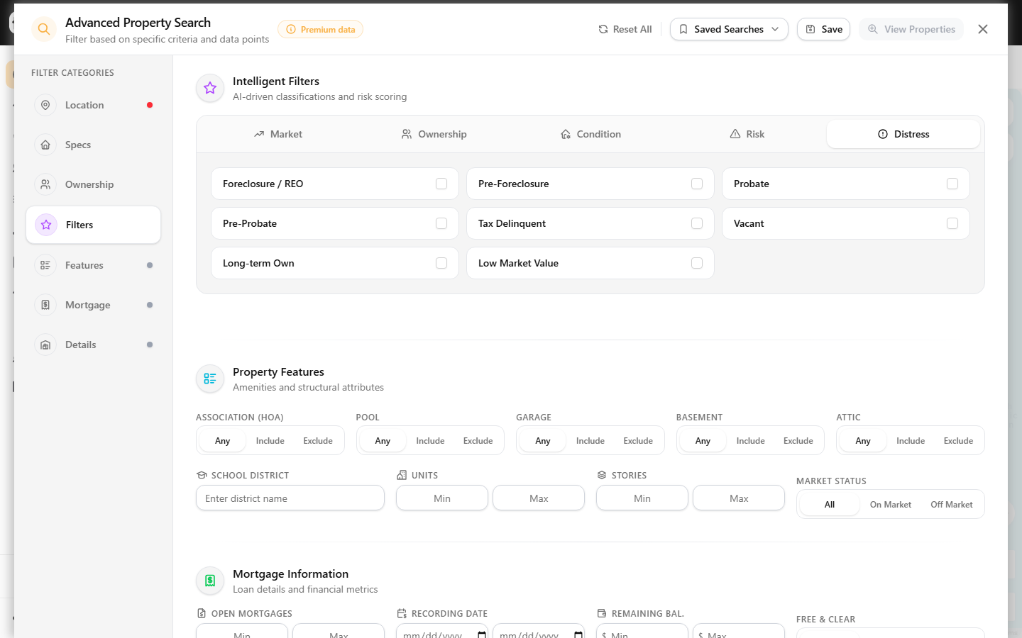Enable the Long-term Own checkbox
The height and width of the screenshot is (638, 1022).
click(x=441, y=263)
